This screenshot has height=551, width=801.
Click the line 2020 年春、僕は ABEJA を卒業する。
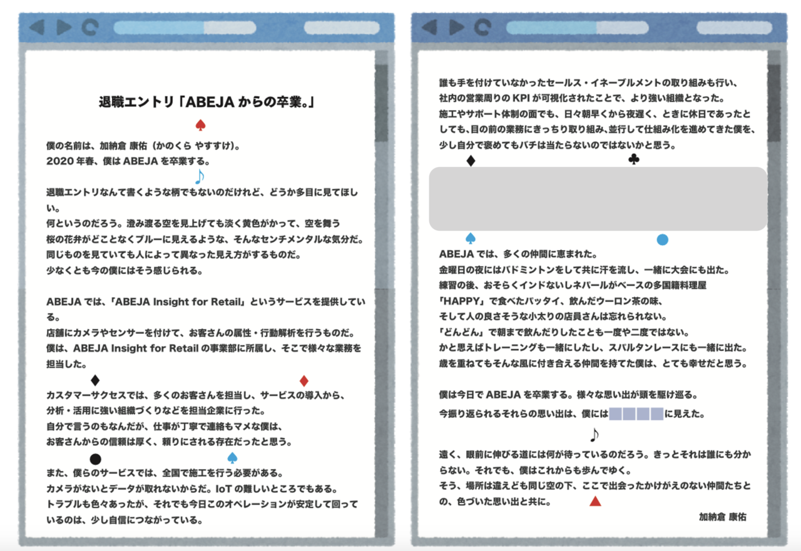point(128,161)
